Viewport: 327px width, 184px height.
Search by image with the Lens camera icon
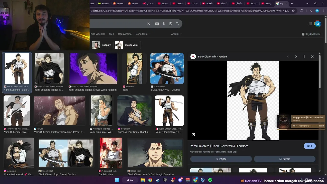pyautogui.click(x=171, y=24)
